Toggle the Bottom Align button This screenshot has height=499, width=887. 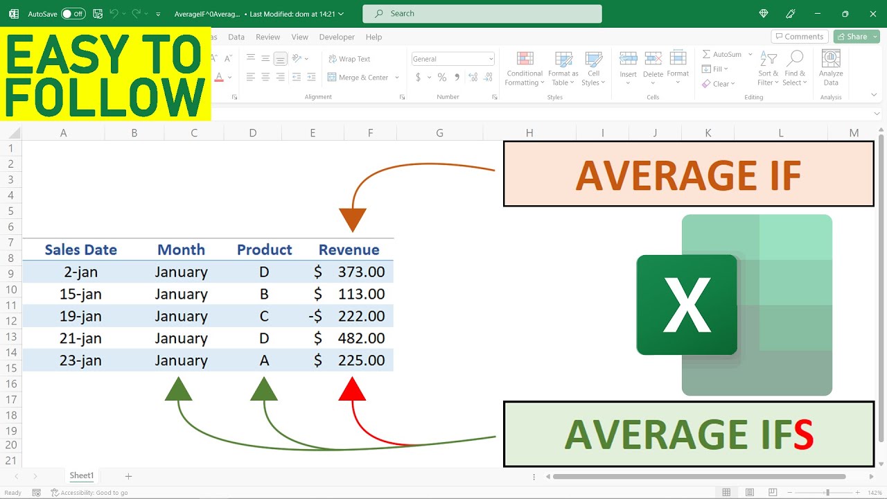[x=280, y=58]
